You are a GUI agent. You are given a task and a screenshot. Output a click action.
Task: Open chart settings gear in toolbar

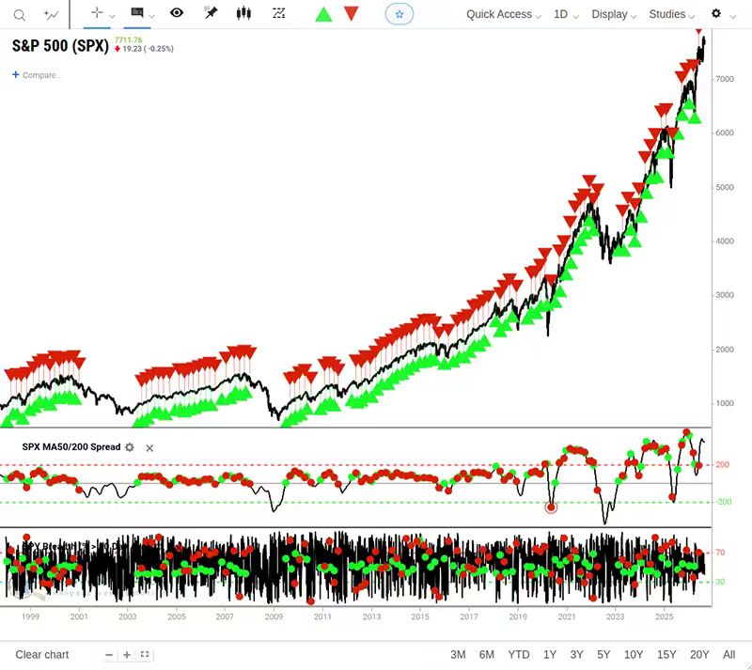click(x=716, y=13)
